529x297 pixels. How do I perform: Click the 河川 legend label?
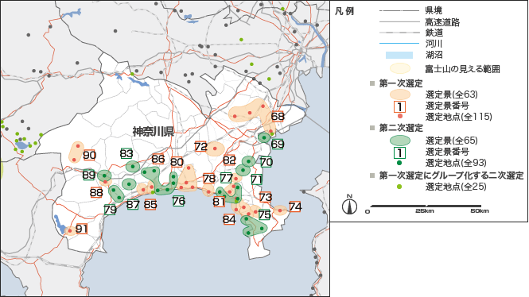434,44
